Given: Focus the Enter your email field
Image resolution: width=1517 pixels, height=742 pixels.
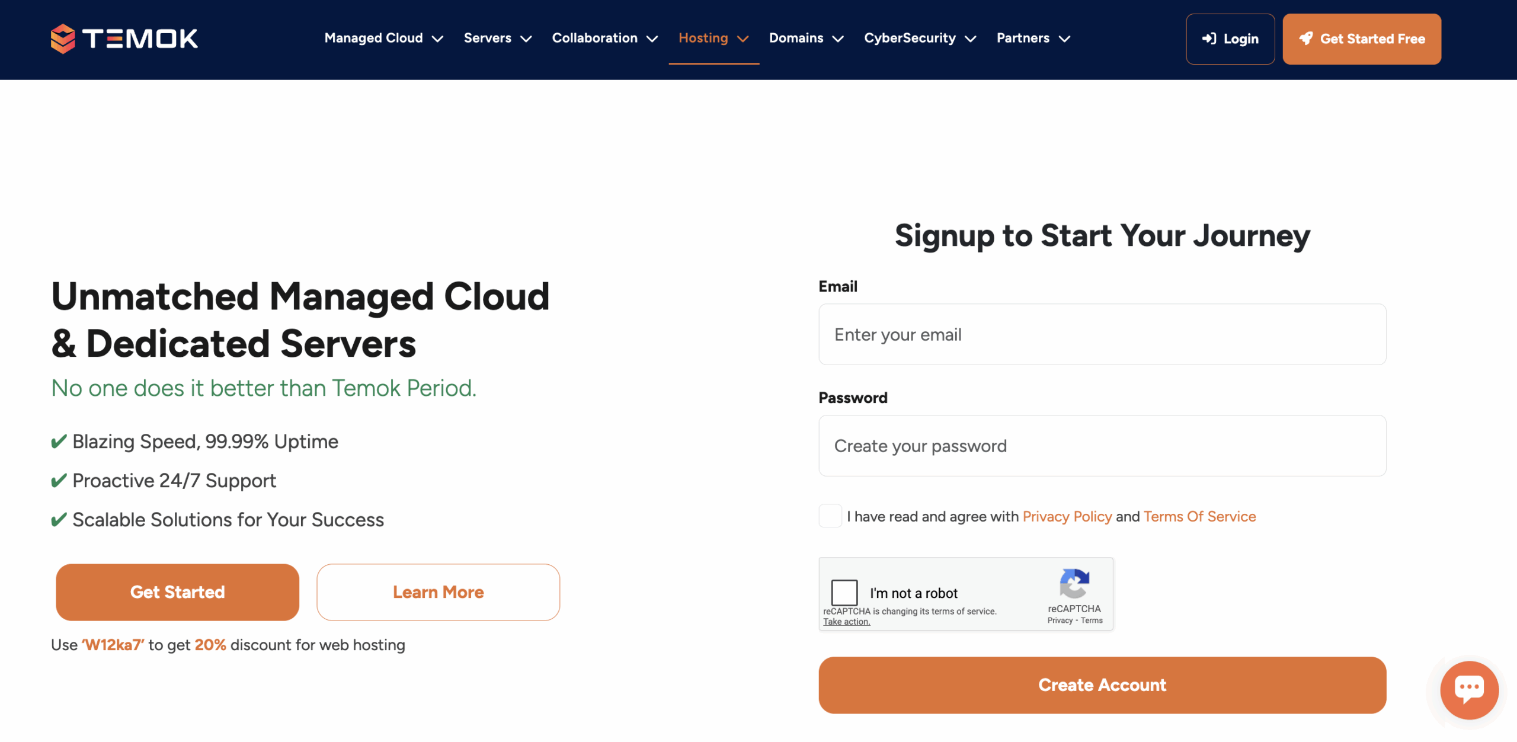Looking at the screenshot, I should click(1102, 335).
